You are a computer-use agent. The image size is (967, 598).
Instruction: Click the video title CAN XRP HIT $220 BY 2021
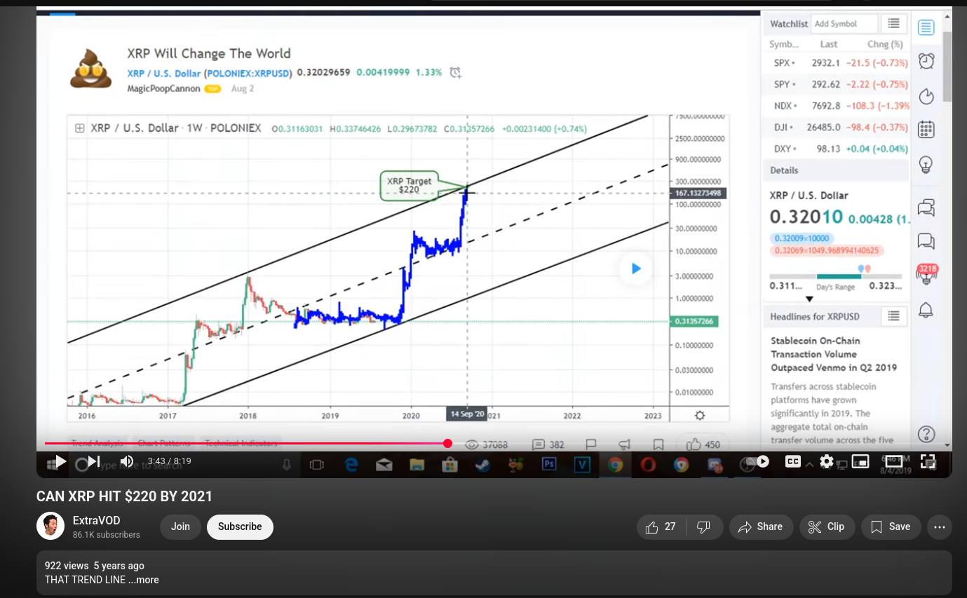(x=125, y=496)
